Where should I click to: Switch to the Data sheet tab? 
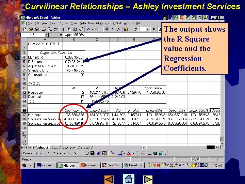(54, 148)
